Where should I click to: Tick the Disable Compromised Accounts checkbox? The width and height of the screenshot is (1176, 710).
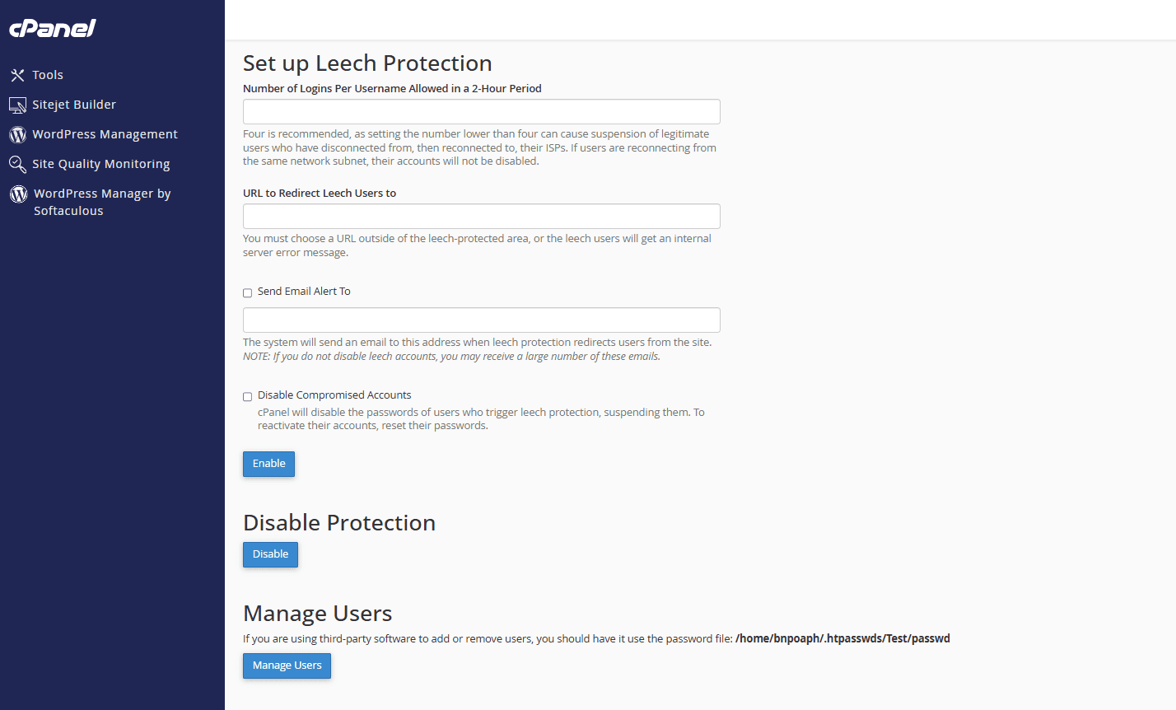pos(247,396)
